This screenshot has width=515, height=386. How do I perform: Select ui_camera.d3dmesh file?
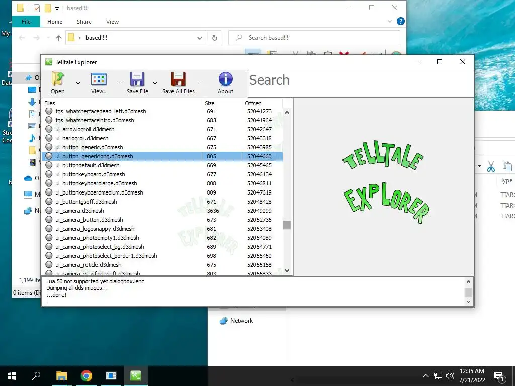[x=162, y=211]
